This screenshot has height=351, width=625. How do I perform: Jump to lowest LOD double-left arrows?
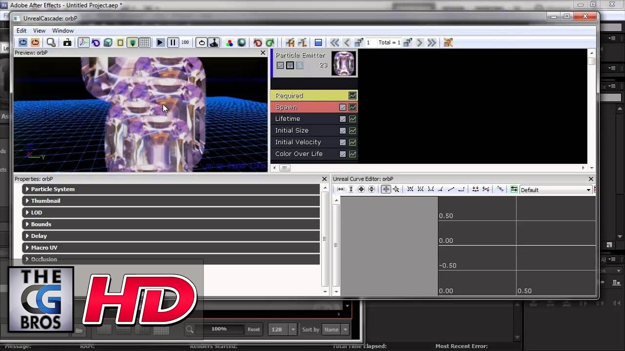click(x=334, y=43)
